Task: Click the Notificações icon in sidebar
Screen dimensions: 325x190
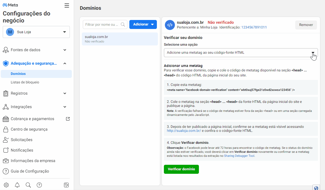Action: point(6,150)
